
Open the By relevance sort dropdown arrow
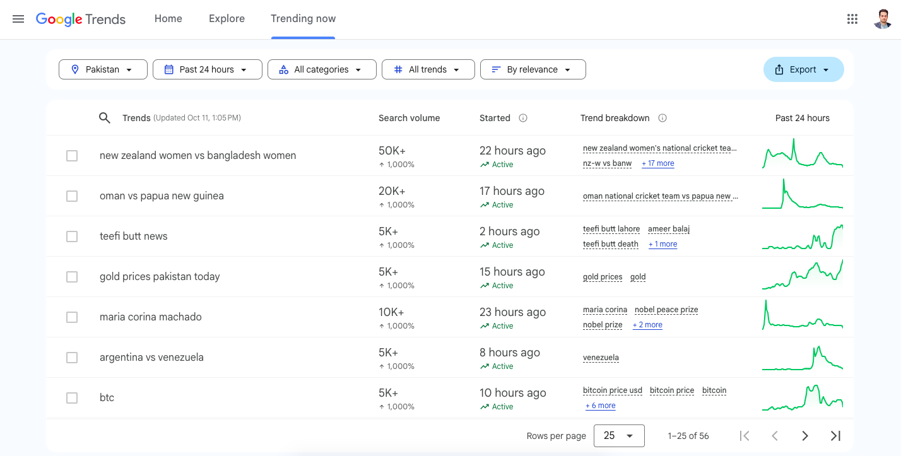point(568,70)
